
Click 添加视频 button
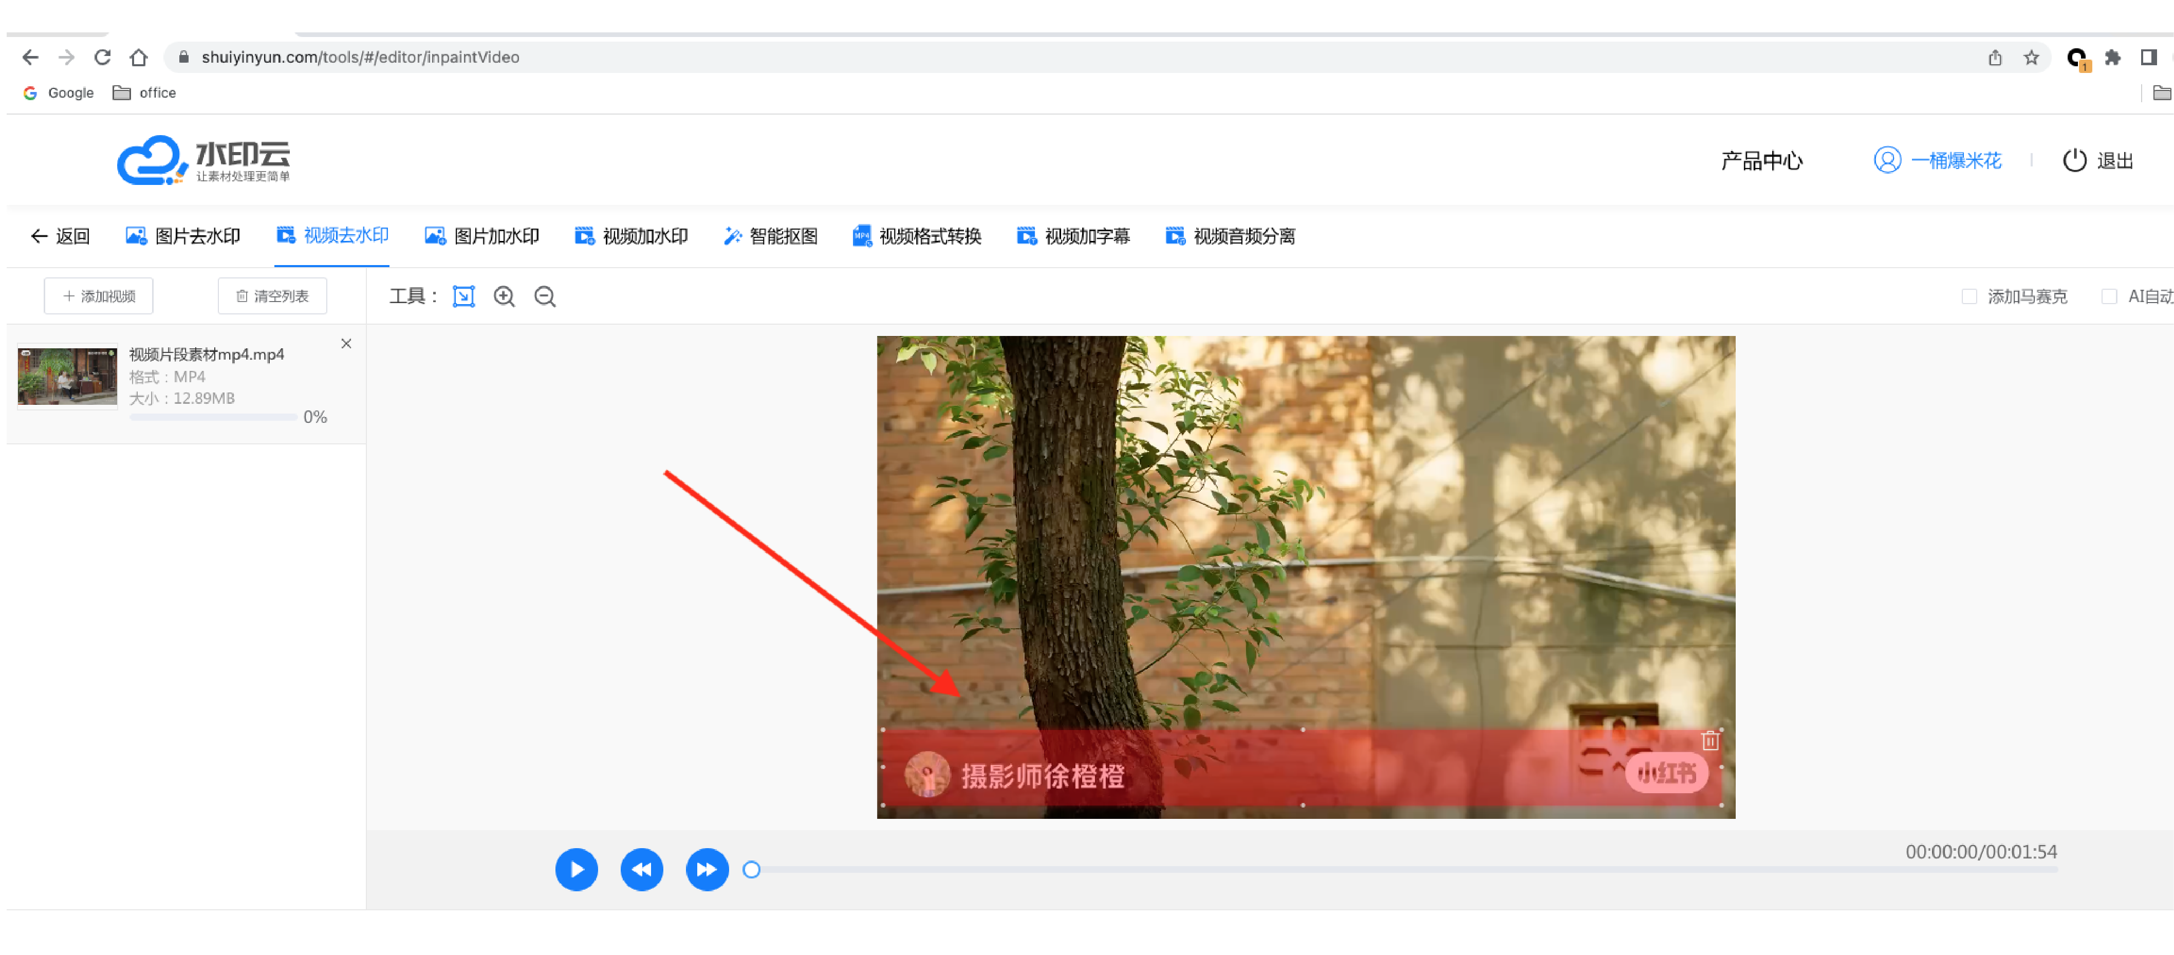(99, 296)
